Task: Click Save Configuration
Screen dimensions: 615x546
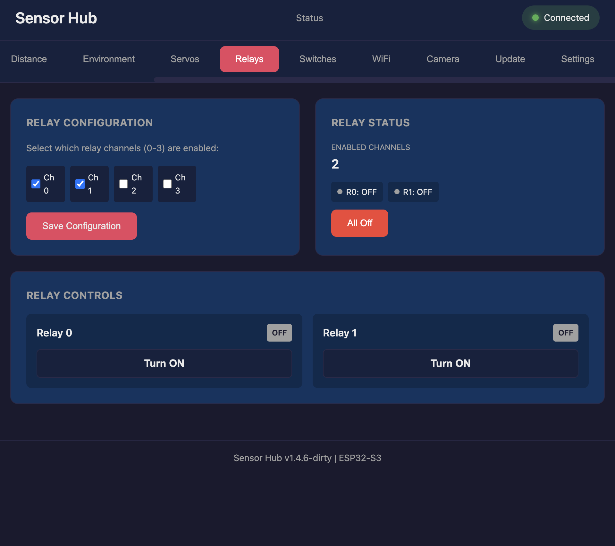Action: coord(81,226)
